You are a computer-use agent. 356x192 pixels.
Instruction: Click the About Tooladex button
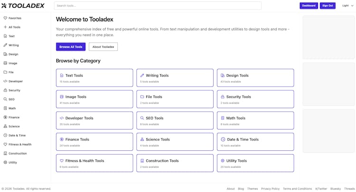tap(103, 47)
